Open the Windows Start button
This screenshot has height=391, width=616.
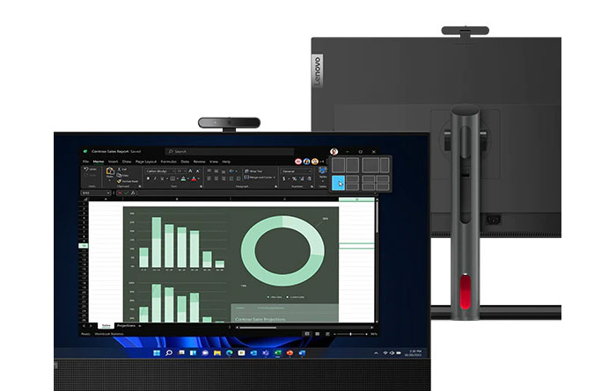[157, 353]
